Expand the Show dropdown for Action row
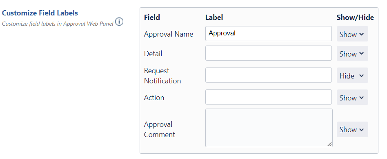The height and width of the screenshot is (159, 387). point(352,97)
